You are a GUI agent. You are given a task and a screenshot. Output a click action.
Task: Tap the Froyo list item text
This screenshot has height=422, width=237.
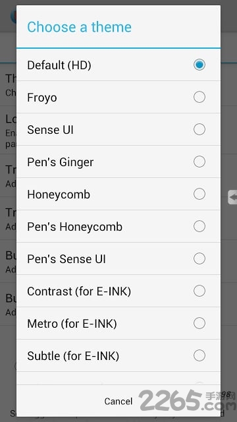[x=42, y=98]
